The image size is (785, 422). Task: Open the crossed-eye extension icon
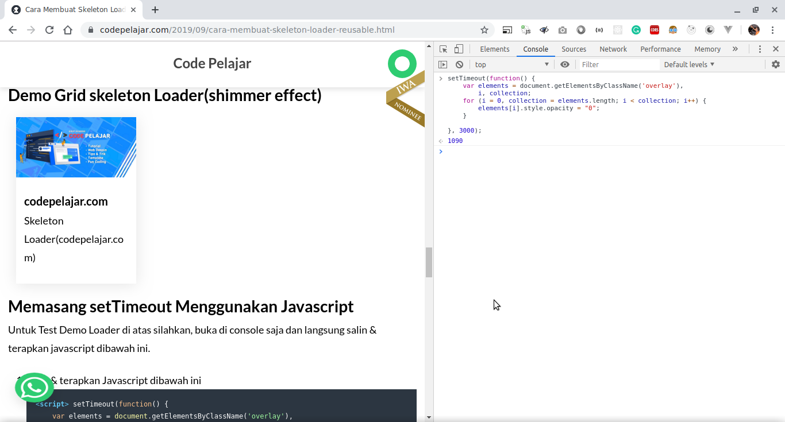point(544,30)
